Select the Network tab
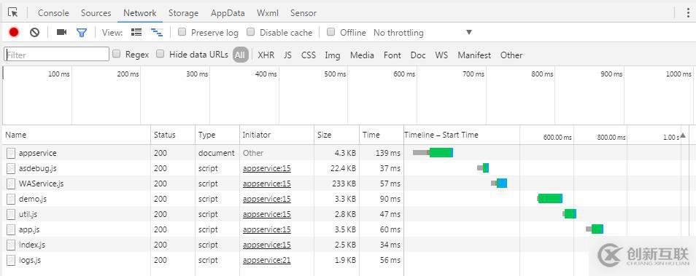 click(x=140, y=13)
